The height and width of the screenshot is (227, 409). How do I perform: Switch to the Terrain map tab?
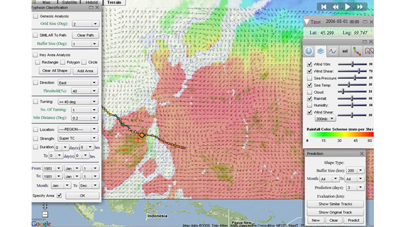115,2
